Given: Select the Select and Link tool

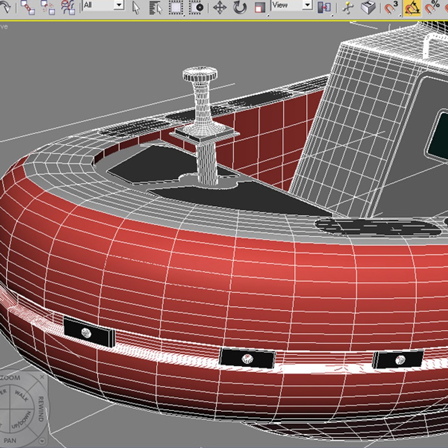Looking at the screenshot, I should 28,7.
